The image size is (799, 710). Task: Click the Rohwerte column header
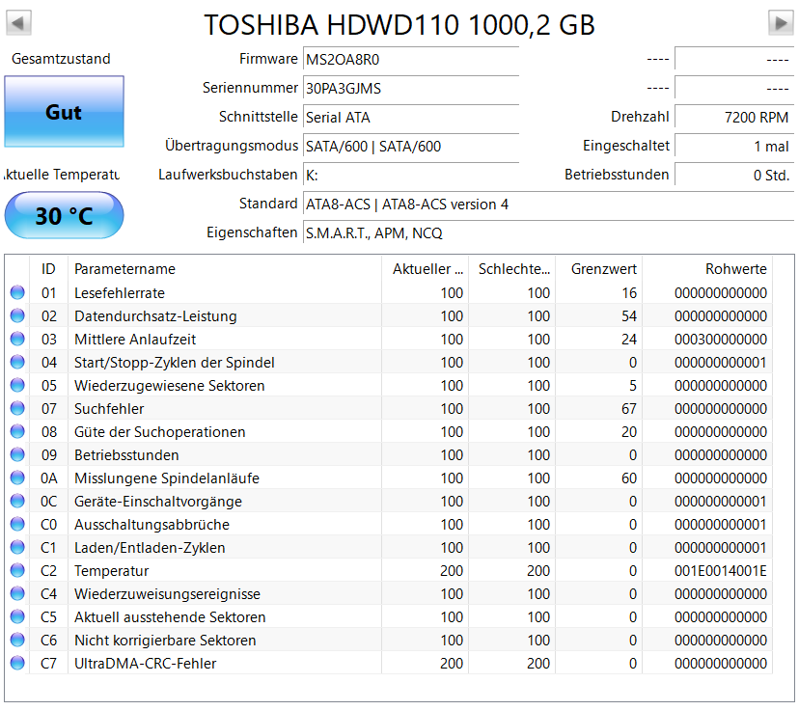pos(707,268)
